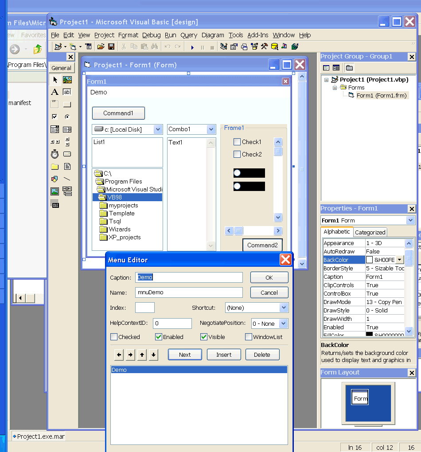The image size is (421, 452).
Task: Open the BackColor value dropdown arrow
Action: click(x=399, y=260)
